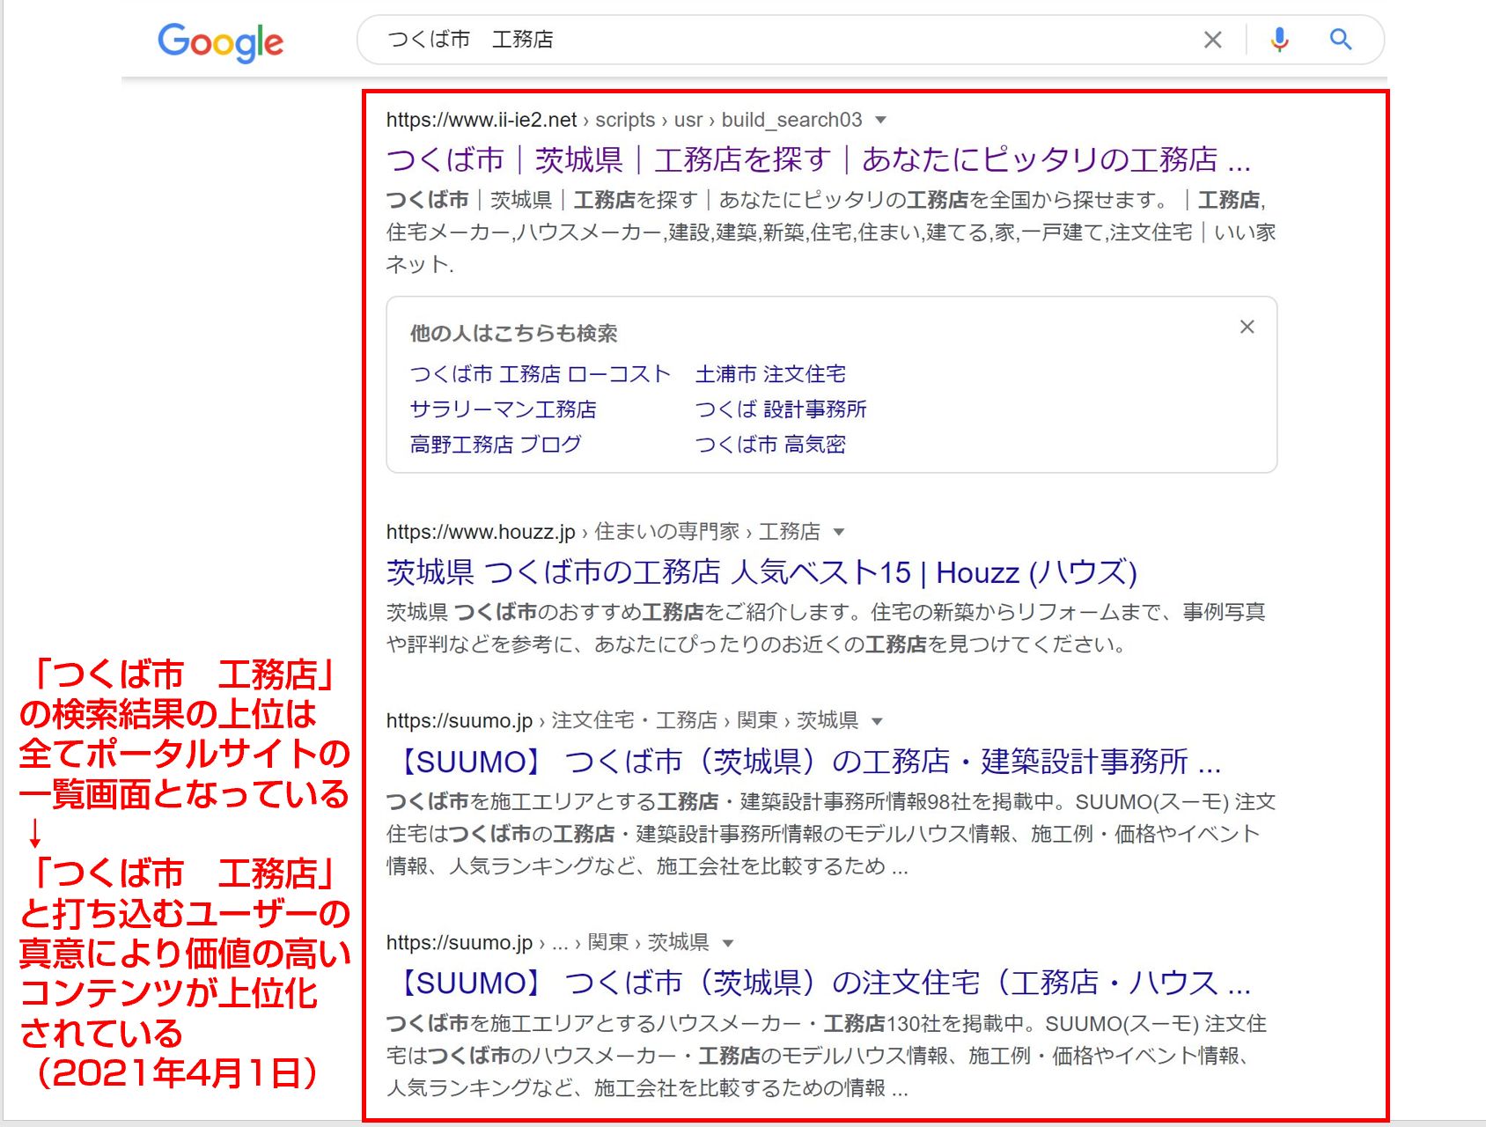Select related search 土浦市 注文住宅
Screen dimensions: 1486x1127
pyautogui.click(x=770, y=374)
